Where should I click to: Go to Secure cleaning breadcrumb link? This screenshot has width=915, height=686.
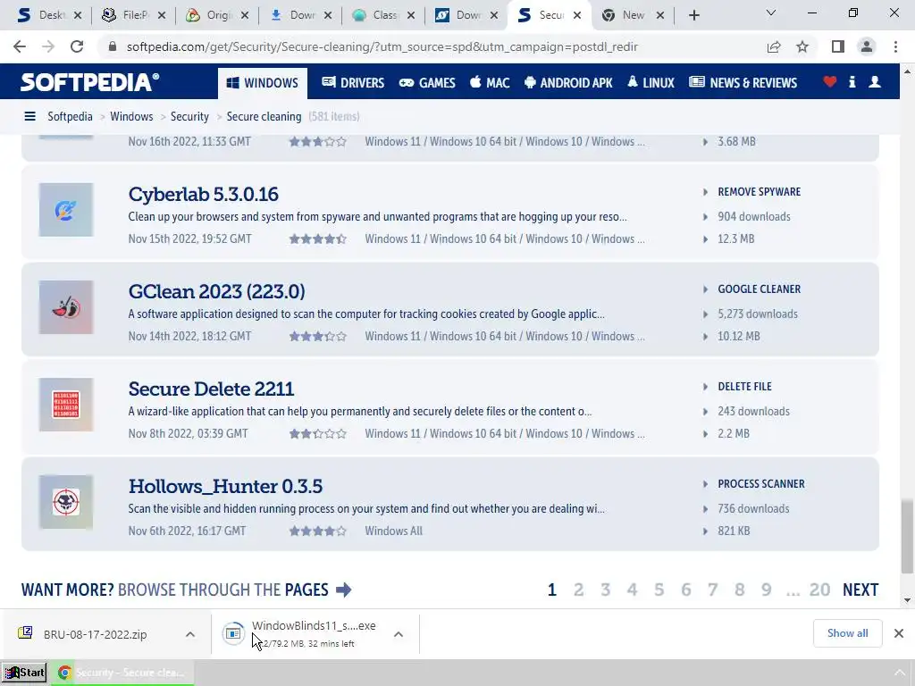tap(264, 117)
